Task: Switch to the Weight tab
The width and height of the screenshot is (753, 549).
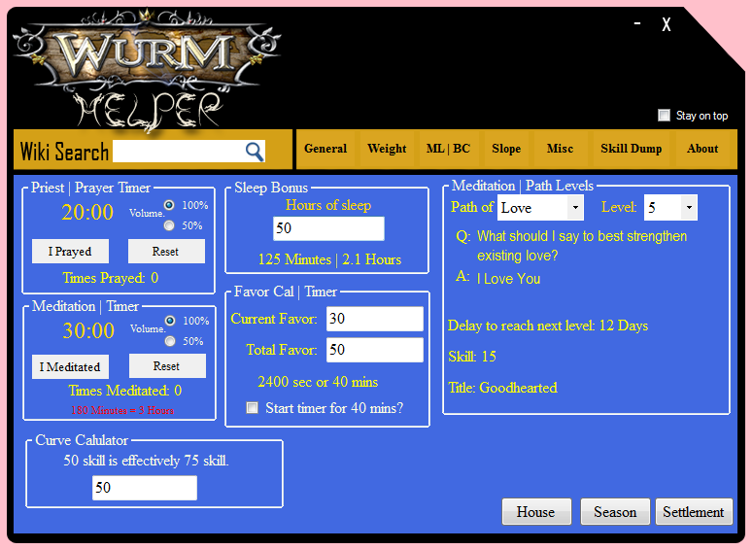Action: click(x=387, y=149)
